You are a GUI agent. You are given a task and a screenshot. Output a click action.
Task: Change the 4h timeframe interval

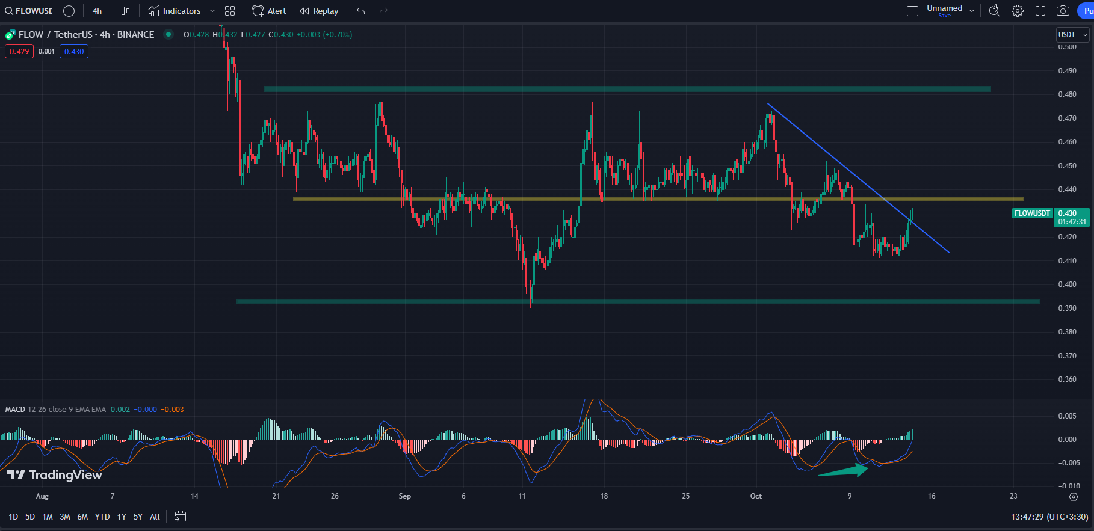97,11
